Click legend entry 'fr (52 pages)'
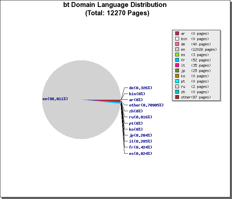Image resolution: width=232 pixels, height=199 pixels. [193, 60]
